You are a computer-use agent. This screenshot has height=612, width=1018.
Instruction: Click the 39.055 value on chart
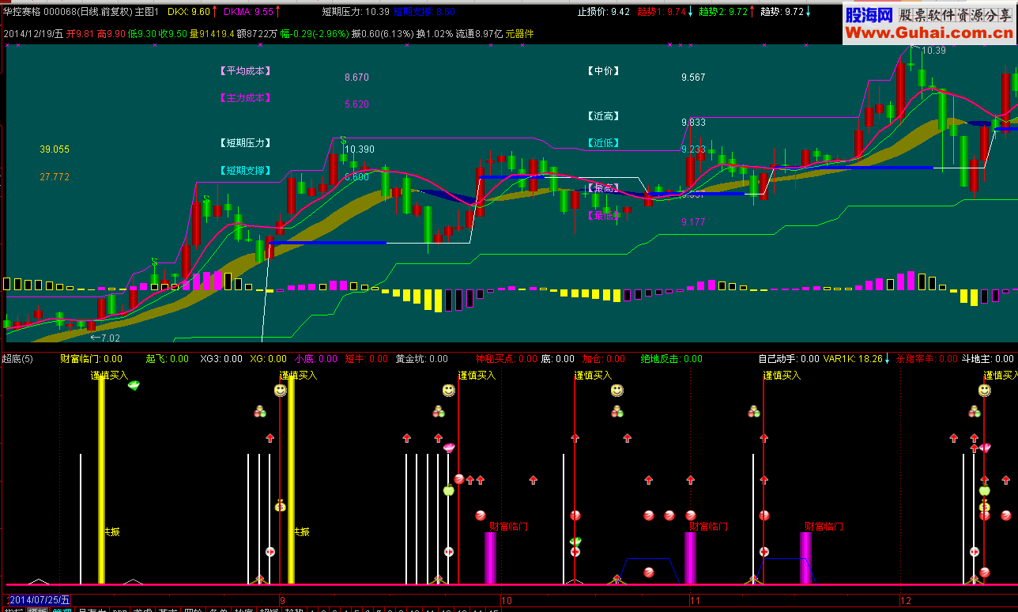point(55,149)
